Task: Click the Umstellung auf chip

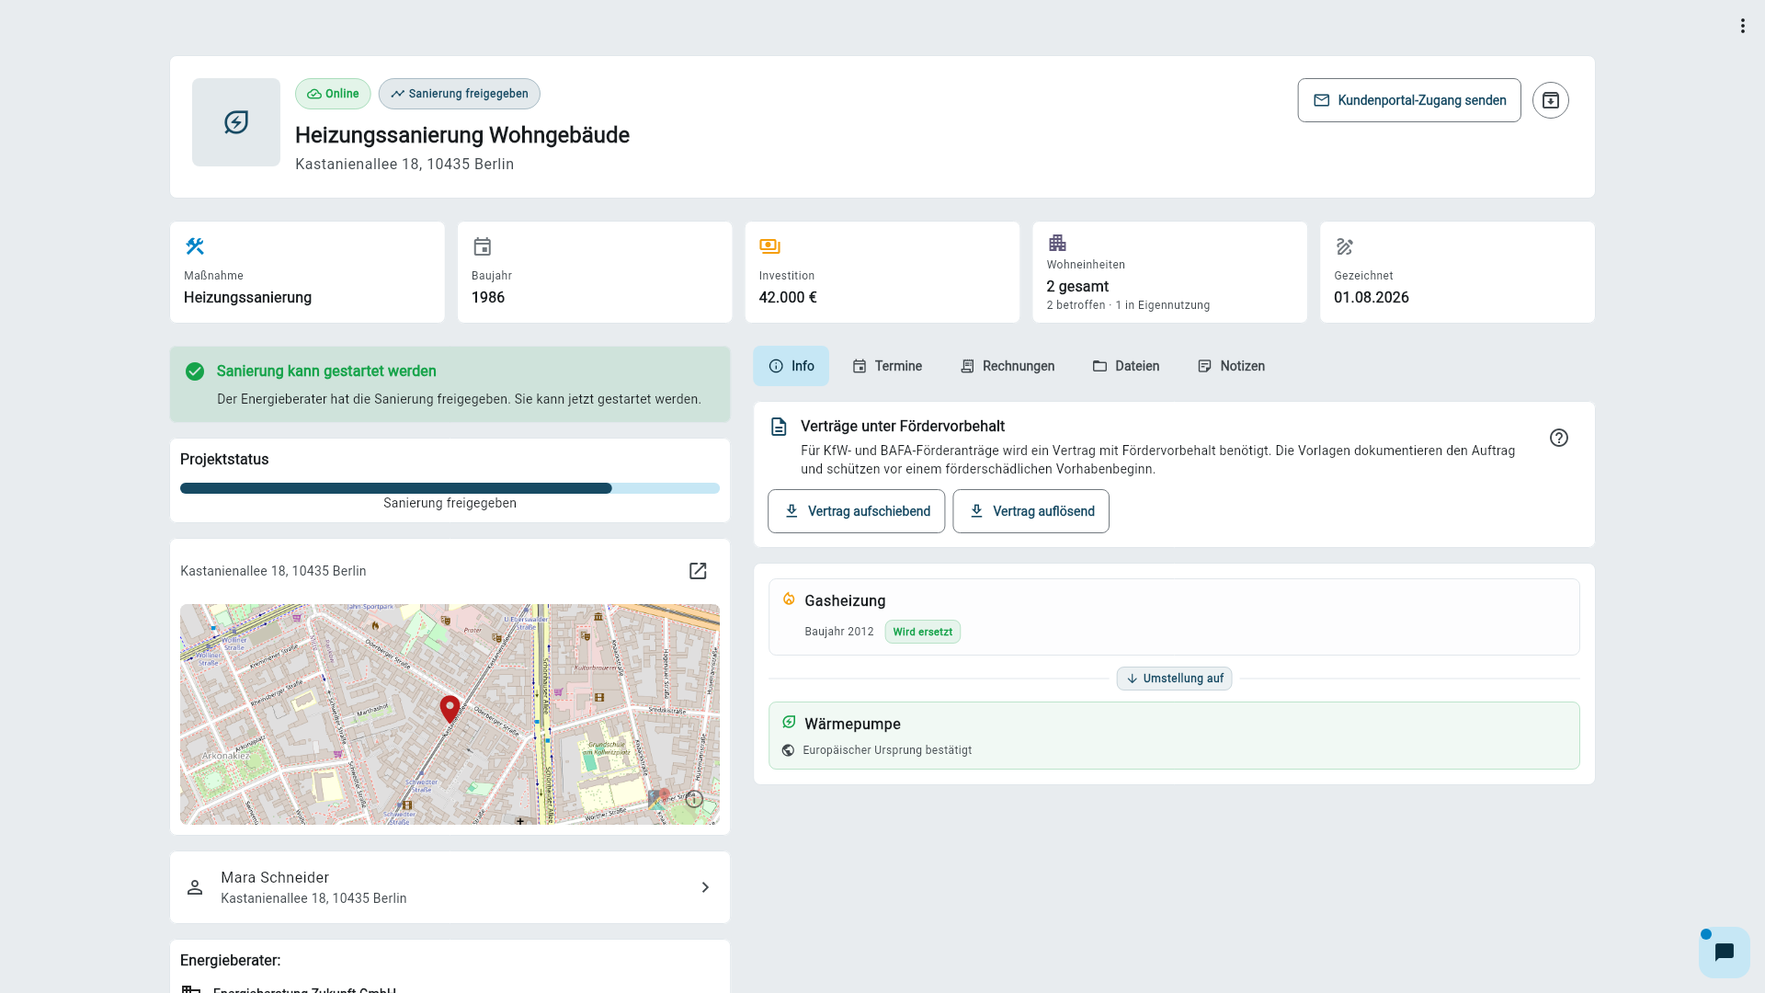Action: coord(1174,679)
